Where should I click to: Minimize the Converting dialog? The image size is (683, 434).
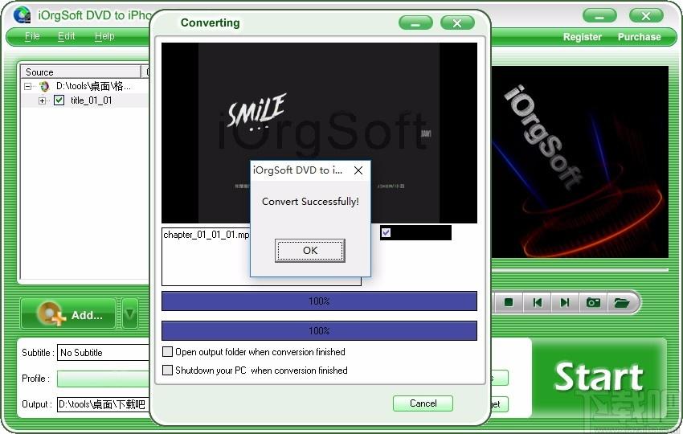coord(415,23)
